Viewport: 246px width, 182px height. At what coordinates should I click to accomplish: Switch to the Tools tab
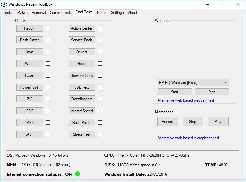[x=7, y=13]
